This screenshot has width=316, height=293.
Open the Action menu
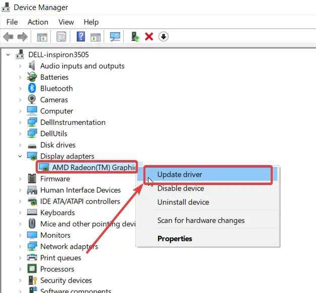[x=38, y=22]
